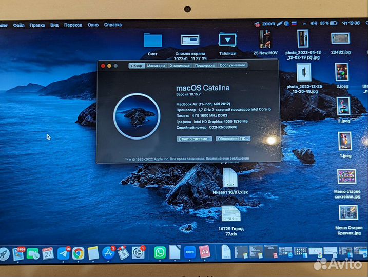Open the Automator-style robot icon in Dock
Screen dimensions: 368x277
tap(123, 252)
